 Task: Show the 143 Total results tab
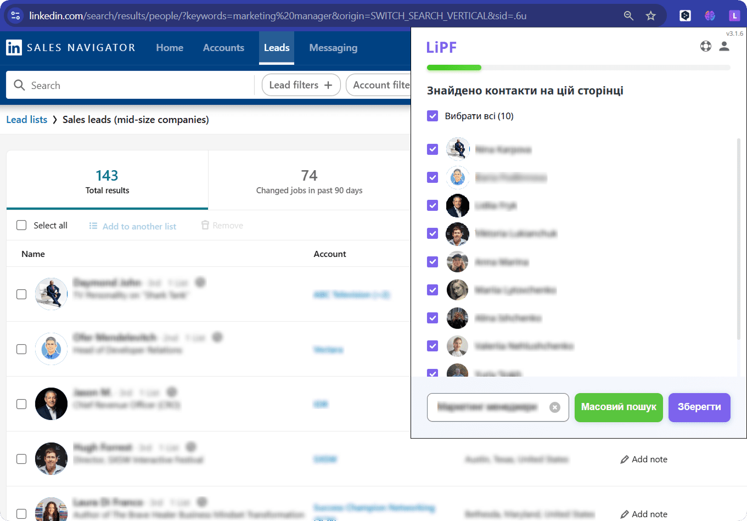pos(107,180)
